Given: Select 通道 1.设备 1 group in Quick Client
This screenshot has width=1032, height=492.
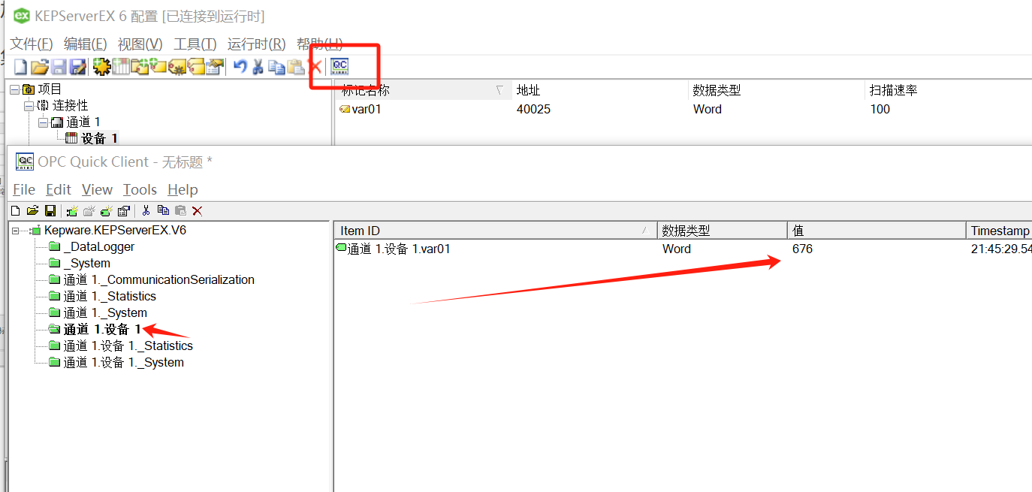Looking at the screenshot, I should pyautogui.click(x=102, y=329).
